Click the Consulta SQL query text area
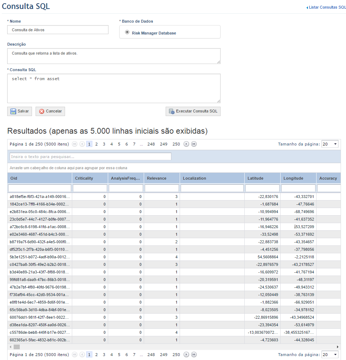The image size is (346, 360). pos(114,88)
